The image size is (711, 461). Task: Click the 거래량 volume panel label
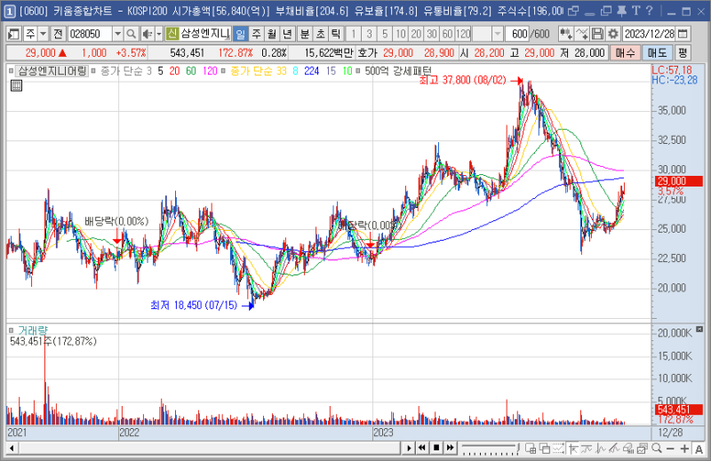coord(32,330)
